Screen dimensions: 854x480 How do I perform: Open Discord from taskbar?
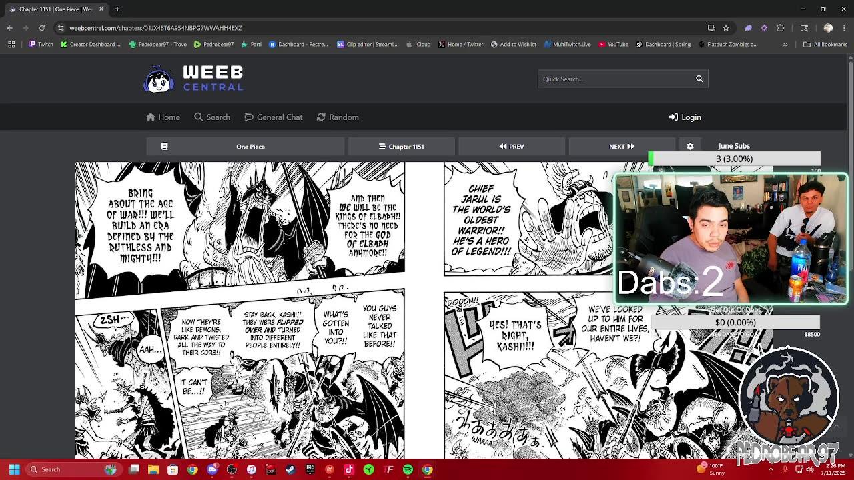click(212, 469)
